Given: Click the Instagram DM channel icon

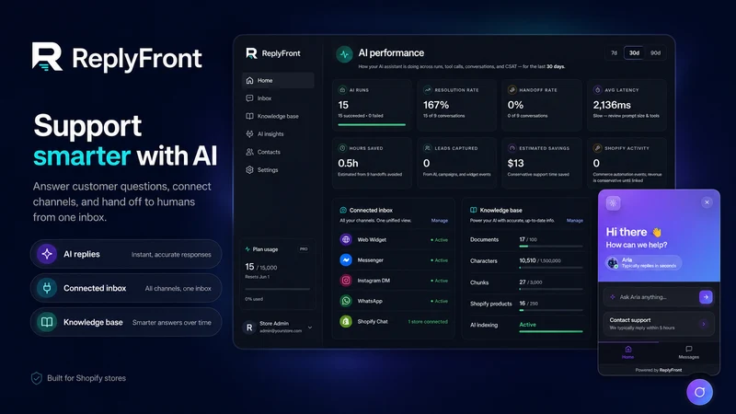Looking at the screenshot, I should coord(346,281).
